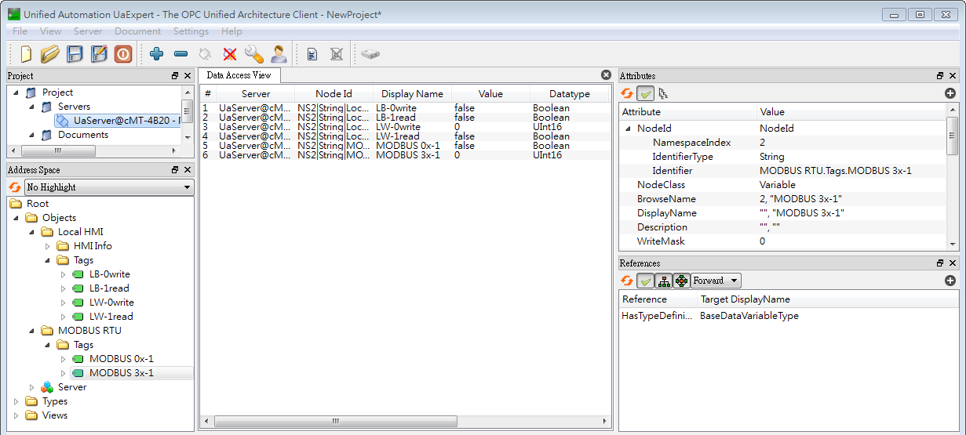
Task: Click the tree-view icon in Attributes toolbar
Action: (x=663, y=93)
